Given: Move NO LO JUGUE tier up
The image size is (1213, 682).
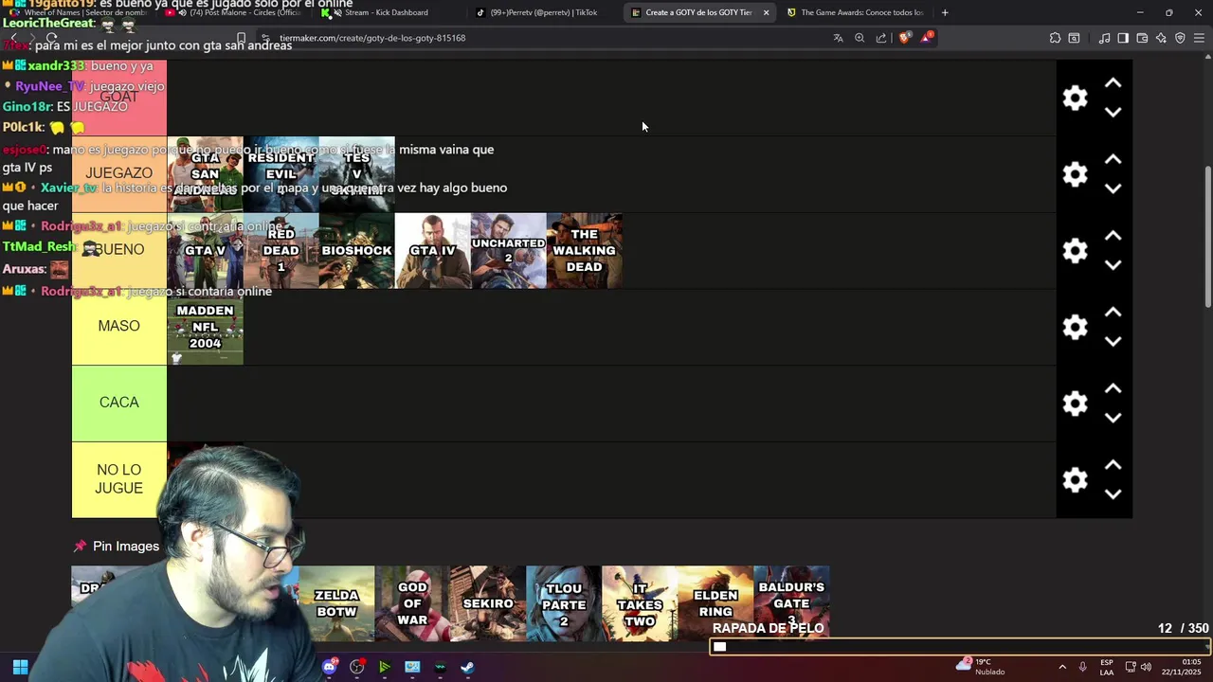Looking at the screenshot, I should point(1113,465).
